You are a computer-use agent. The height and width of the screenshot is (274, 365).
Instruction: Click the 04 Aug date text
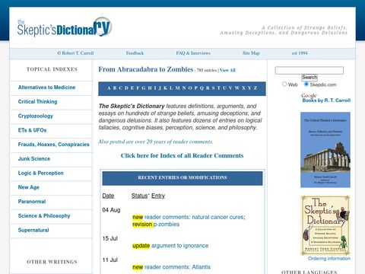[111, 210]
